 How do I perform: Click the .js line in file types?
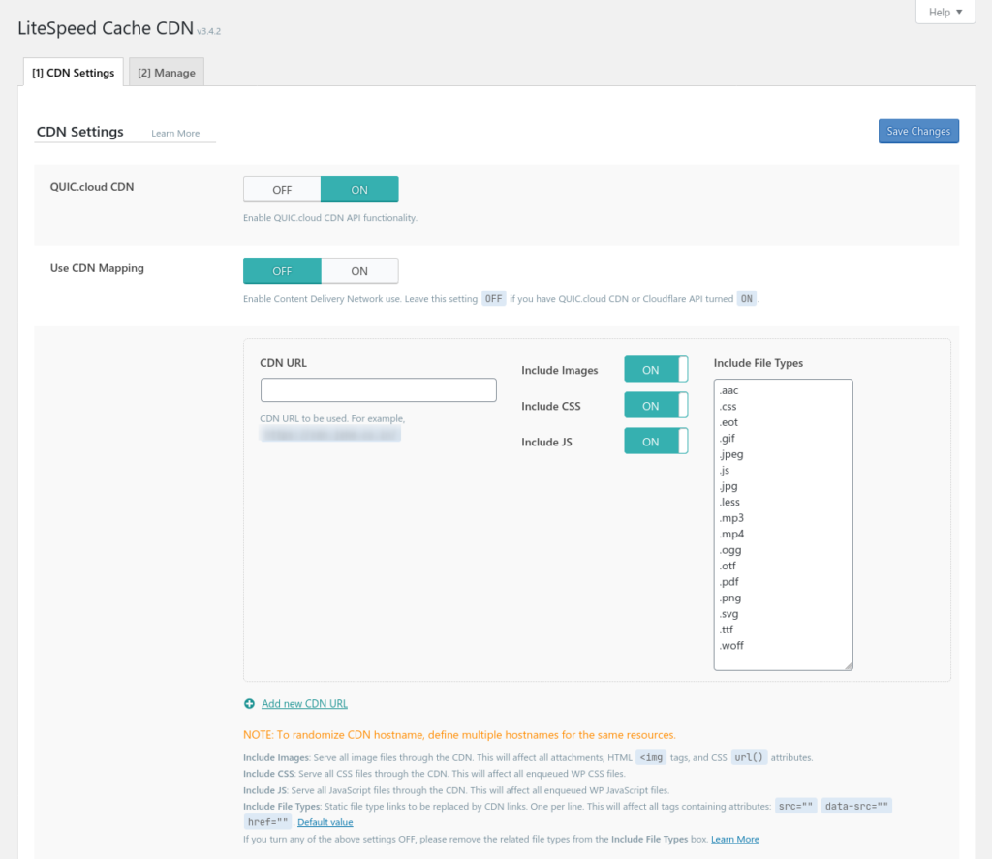(725, 470)
